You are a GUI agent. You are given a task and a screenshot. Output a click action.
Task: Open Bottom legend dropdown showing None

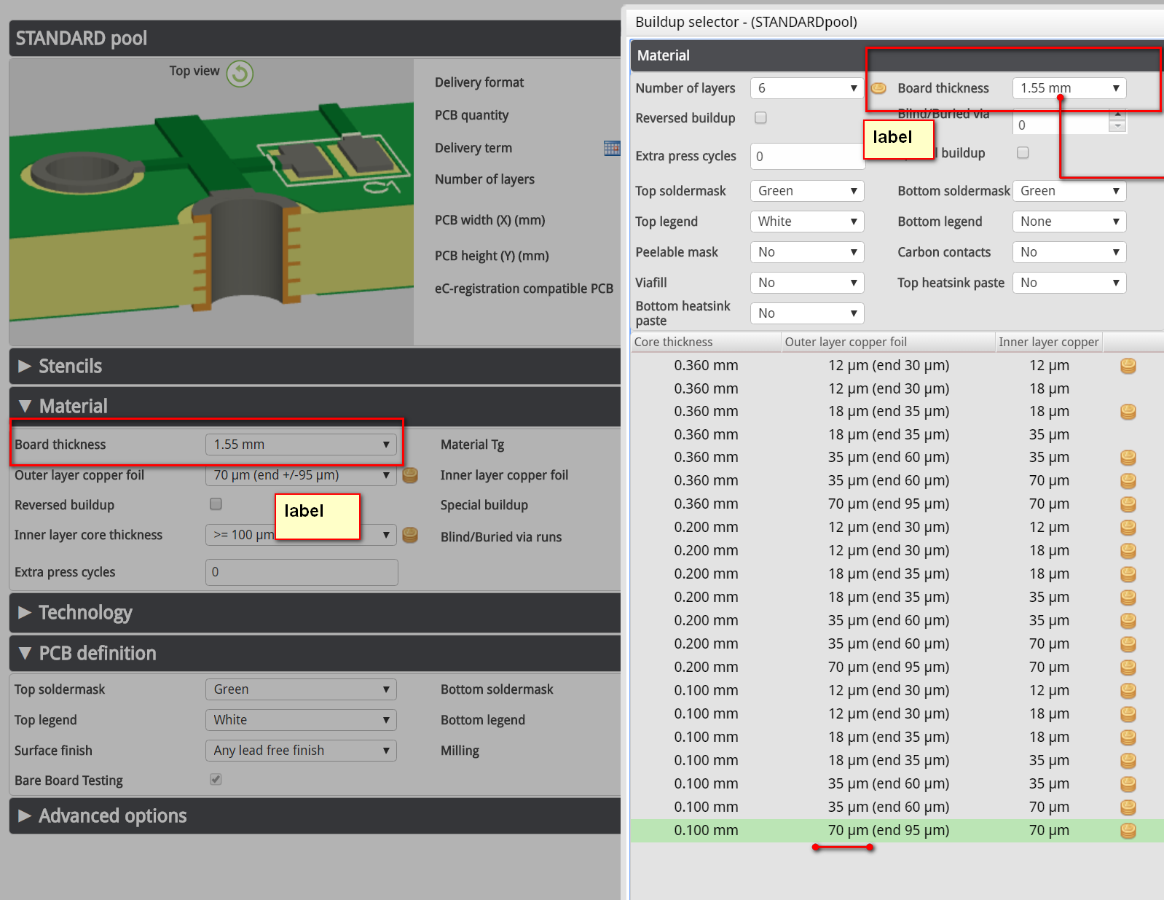(x=1069, y=222)
